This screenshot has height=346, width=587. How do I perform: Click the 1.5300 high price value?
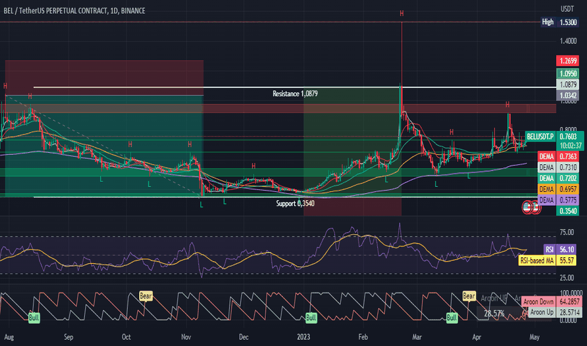click(567, 22)
